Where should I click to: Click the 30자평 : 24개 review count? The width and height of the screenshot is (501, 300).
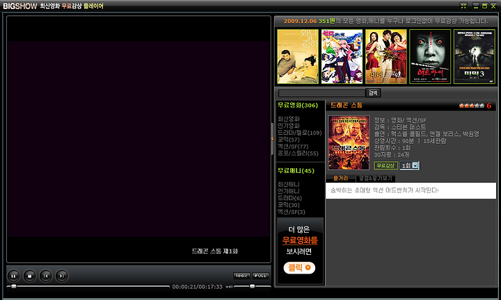pos(391,155)
